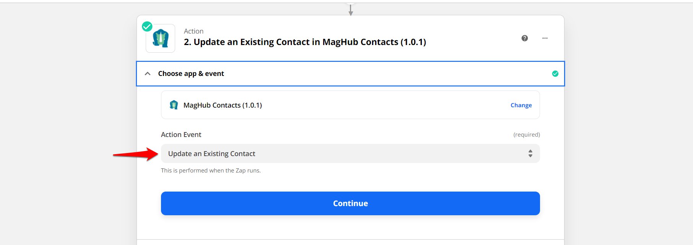Viewport: 693px width, 245px height.
Task: Click the up/down arrows in Action Event field
Action: coord(530,153)
